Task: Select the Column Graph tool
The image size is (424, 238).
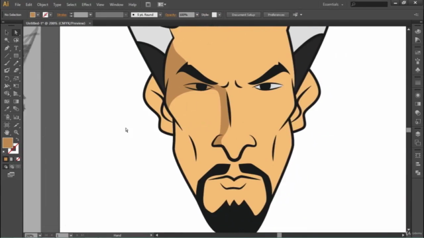Action: (x=16, y=117)
